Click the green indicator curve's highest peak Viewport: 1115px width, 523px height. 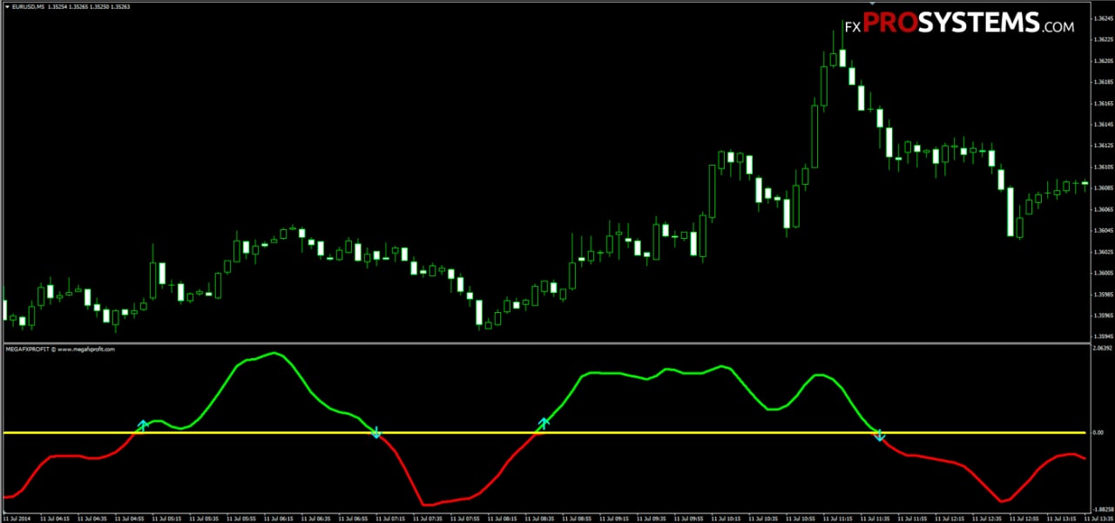tap(274, 353)
